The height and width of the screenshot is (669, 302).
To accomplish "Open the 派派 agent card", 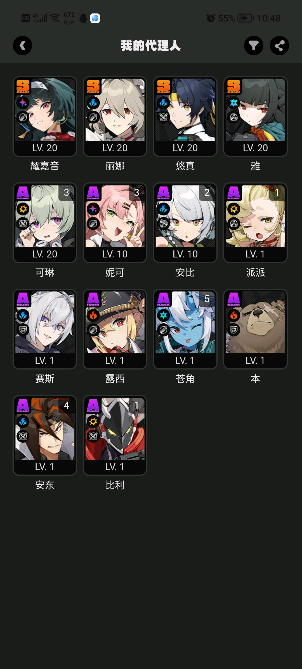I will [255, 223].
